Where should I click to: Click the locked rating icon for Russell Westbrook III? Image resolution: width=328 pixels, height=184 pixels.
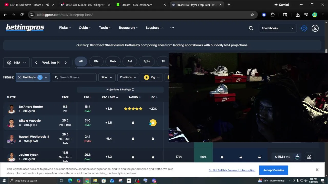[133, 139]
